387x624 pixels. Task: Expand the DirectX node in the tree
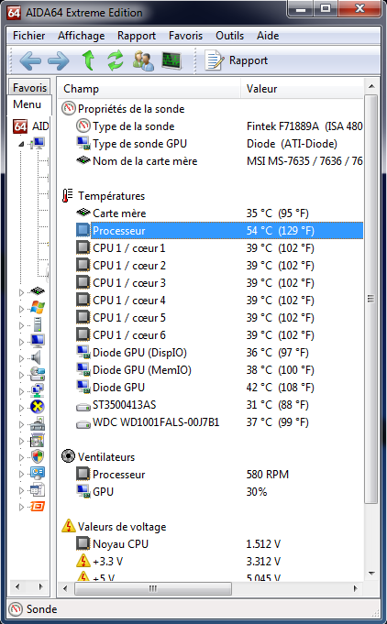(21, 408)
